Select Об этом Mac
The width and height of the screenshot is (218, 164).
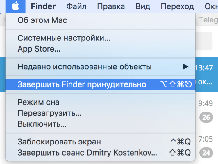[x=100, y=20]
